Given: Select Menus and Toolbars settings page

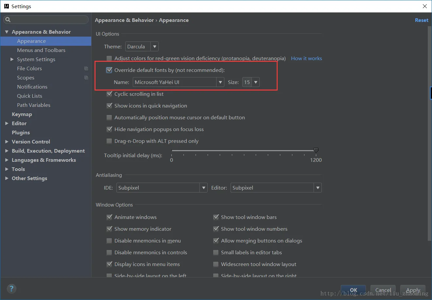Looking at the screenshot, I should (41, 50).
